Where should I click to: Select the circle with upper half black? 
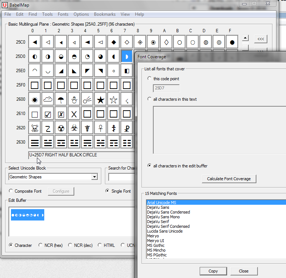[74, 56]
